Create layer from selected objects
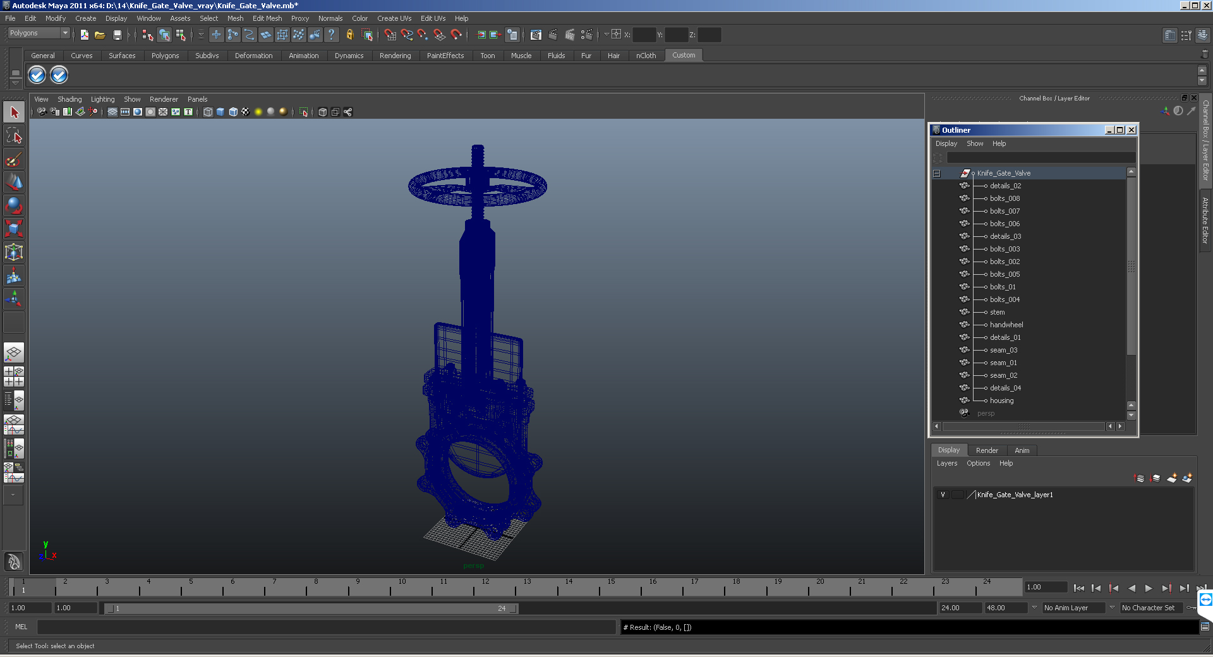Viewport: 1213px width, 657px height. point(1187,478)
